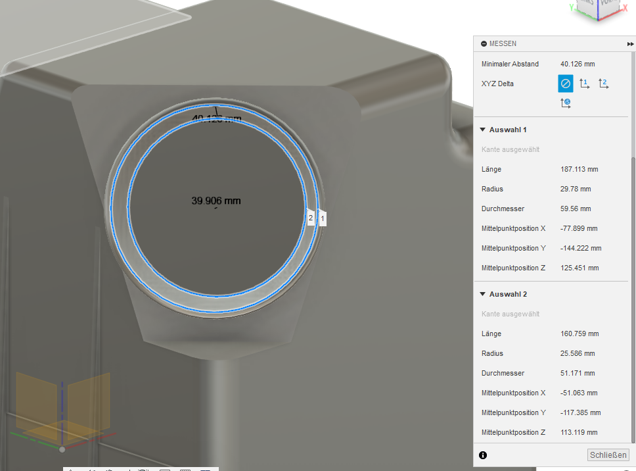Select the no-delta XYZ Delta option

[x=565, y=84]
